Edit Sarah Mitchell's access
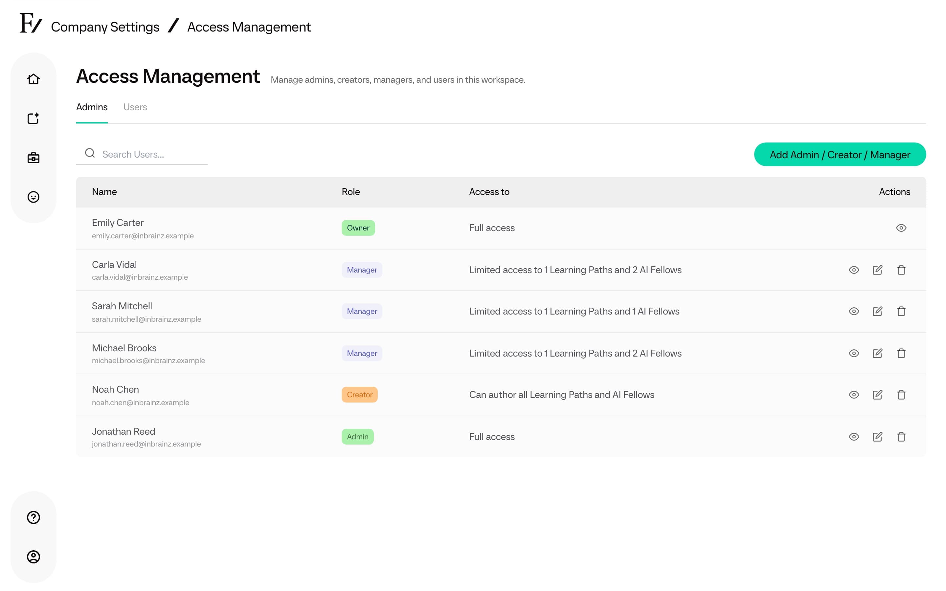Image resolution: width=946 pixels, height=591 pixels. click(x=877, y=311)
